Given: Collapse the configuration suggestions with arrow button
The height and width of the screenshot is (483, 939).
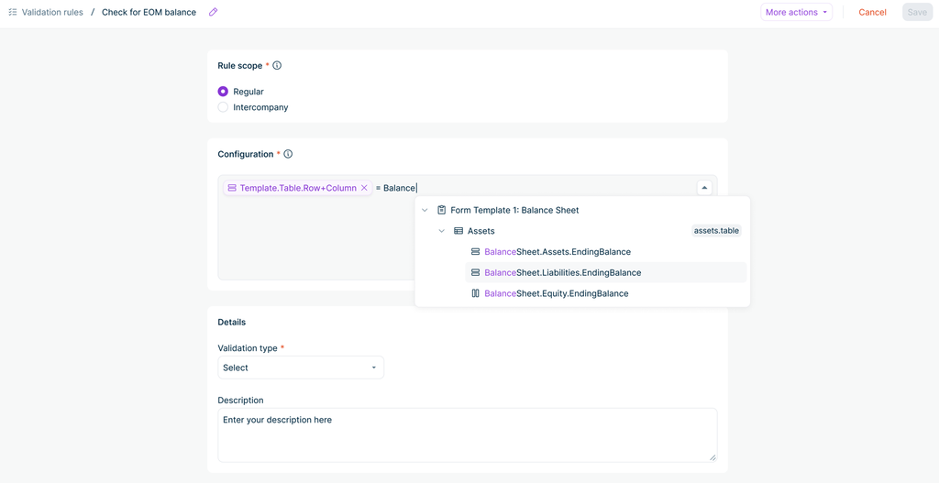Looking at the screenshot, I should 704,188.
